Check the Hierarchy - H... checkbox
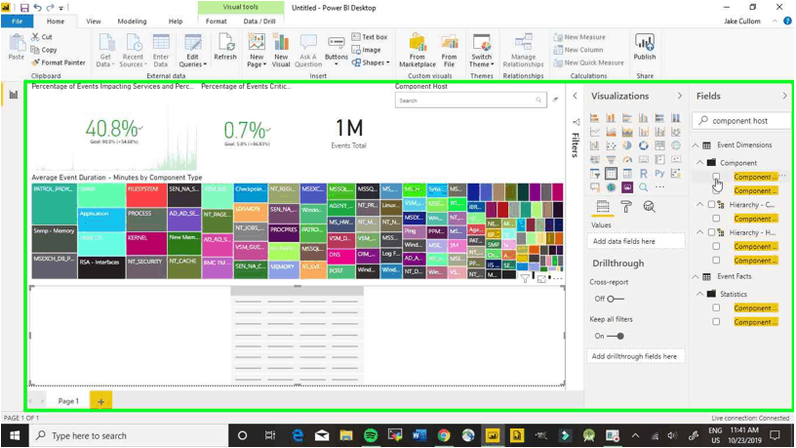796x448 pixels. pos(712,232)
